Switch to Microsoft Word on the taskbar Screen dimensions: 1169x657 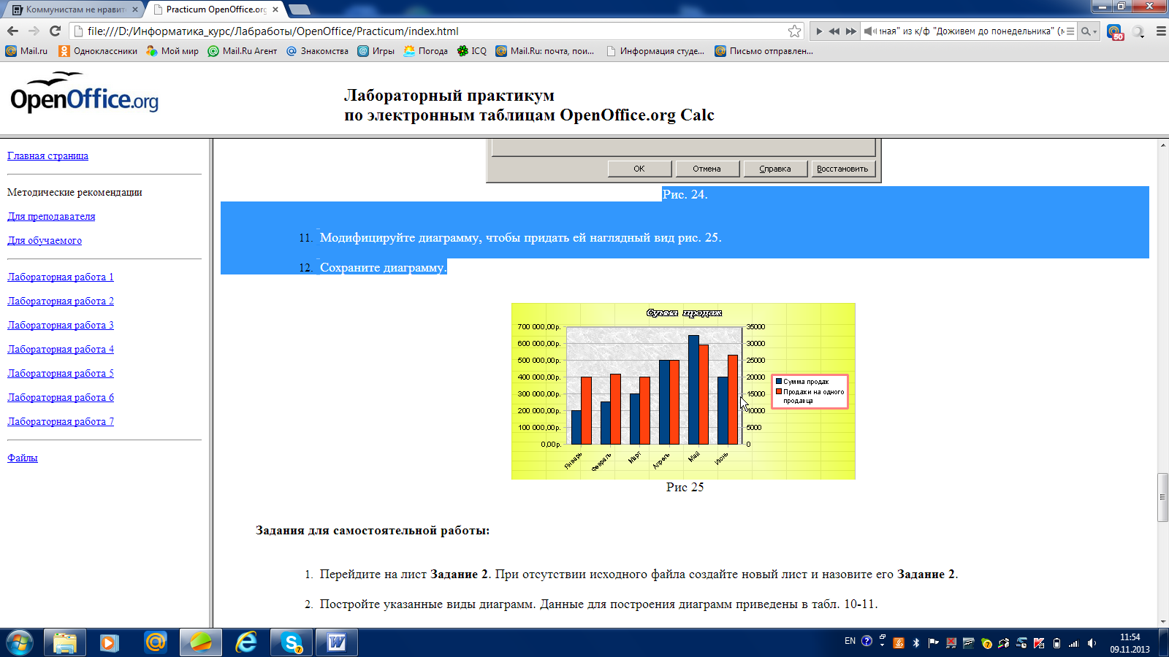[337, 642]
